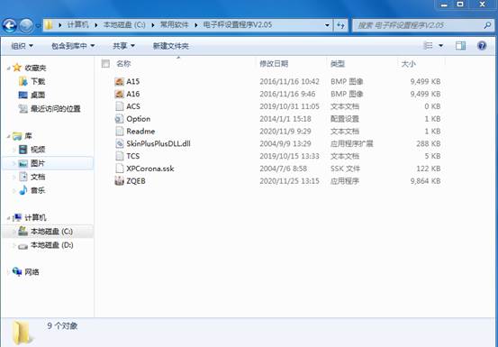Collapse the 收藏夹 tree node
Image resolution: width=498 pixels, height=347 pixels.
point(8,68)
